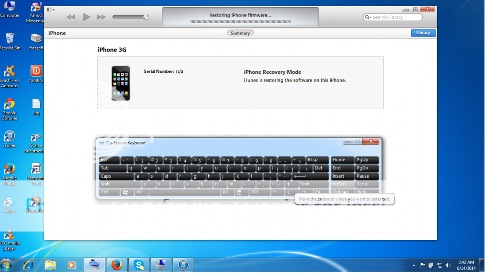This screenshot has height=274, width=488.
Task: Click the iTunes icon in the taskbar
Action: pyautogui.click(x=183, y=264)
